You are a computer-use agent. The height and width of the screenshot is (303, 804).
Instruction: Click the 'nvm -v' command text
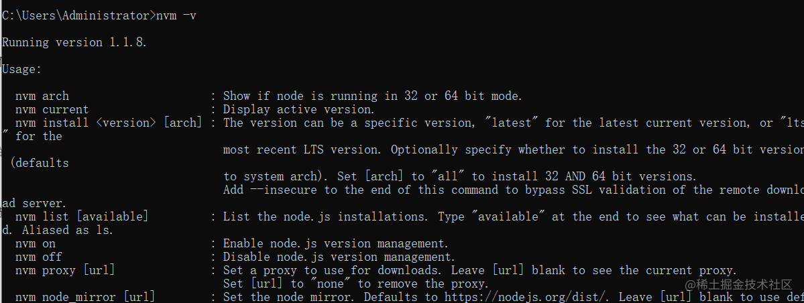point(176,16)
